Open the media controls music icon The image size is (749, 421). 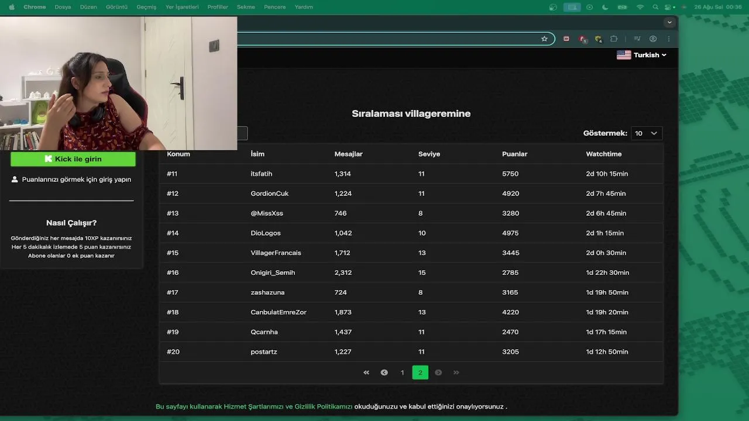637,39
